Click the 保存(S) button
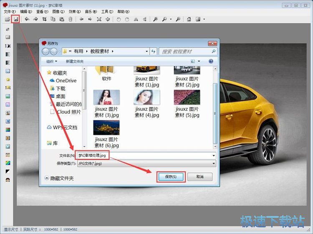 [x=170, y=177]
